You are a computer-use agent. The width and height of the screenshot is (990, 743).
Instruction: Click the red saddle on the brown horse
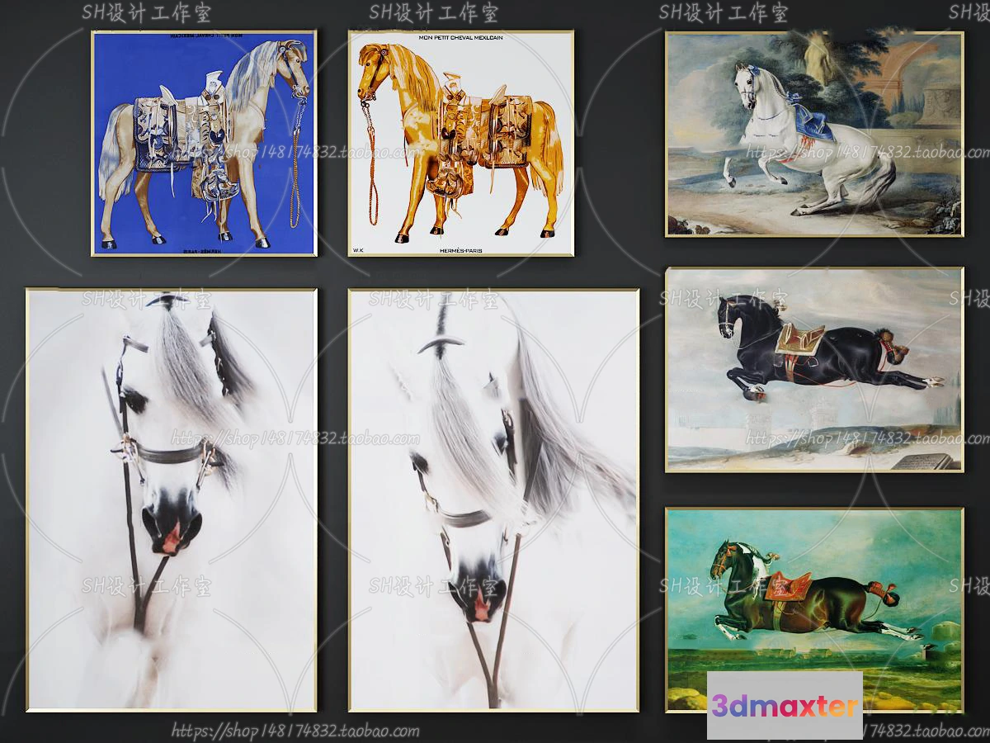[x=787, y=587]
